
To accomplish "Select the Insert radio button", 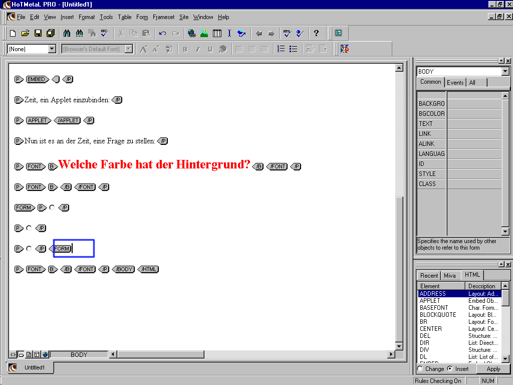I will pos(450,368).
